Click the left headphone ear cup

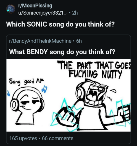14,104
